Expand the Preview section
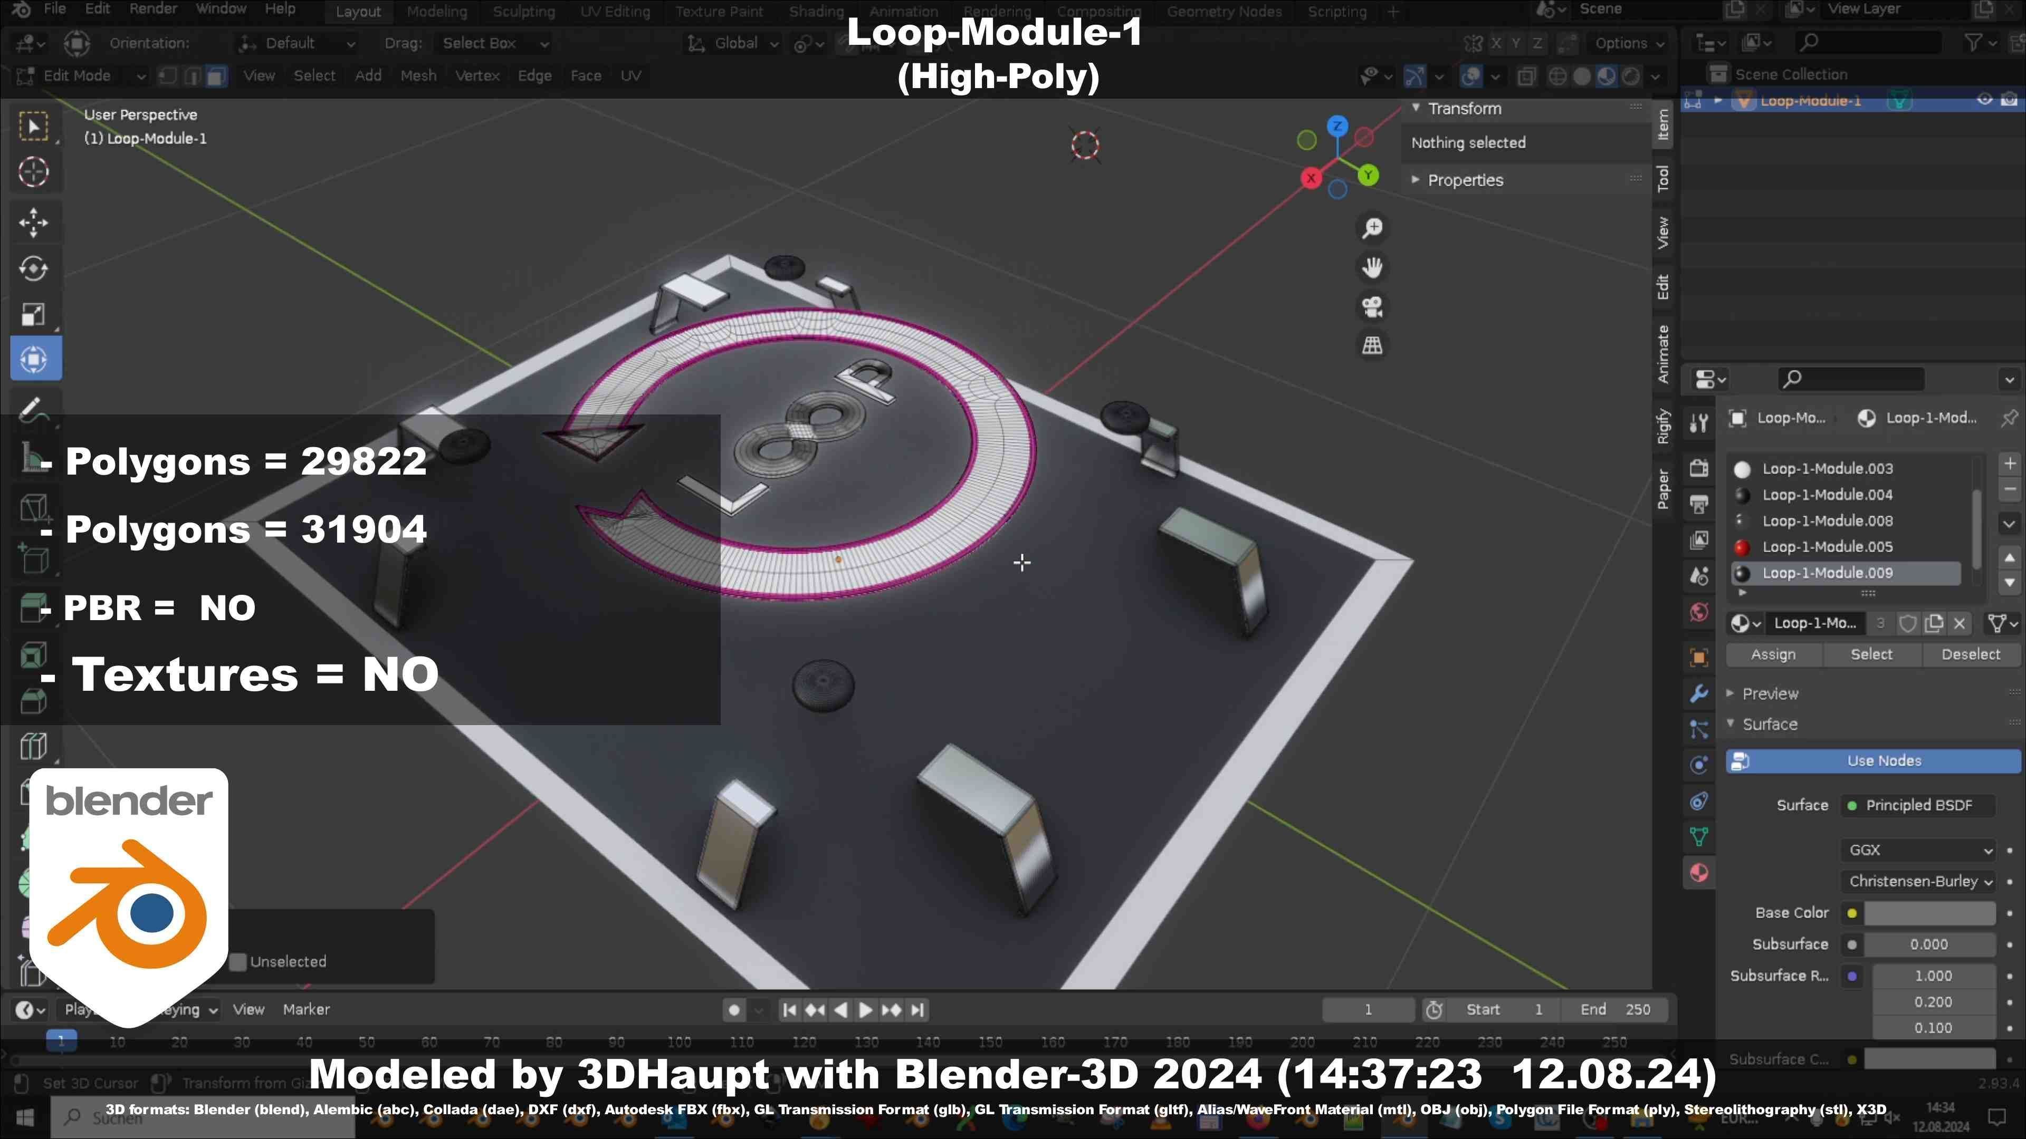 click(1731, 693)
